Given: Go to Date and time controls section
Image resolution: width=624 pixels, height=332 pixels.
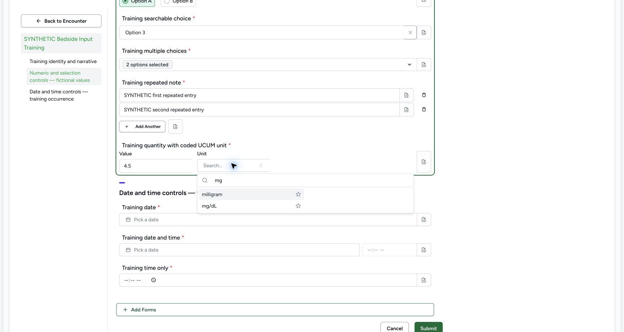Looking at the screenshot, I should point(64,95).
